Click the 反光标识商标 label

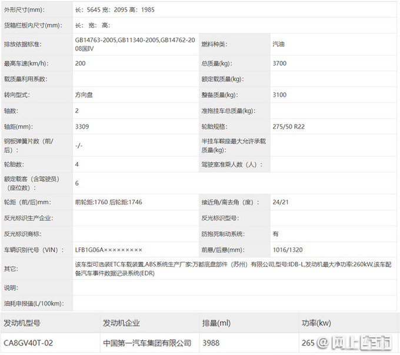(23, 234)
